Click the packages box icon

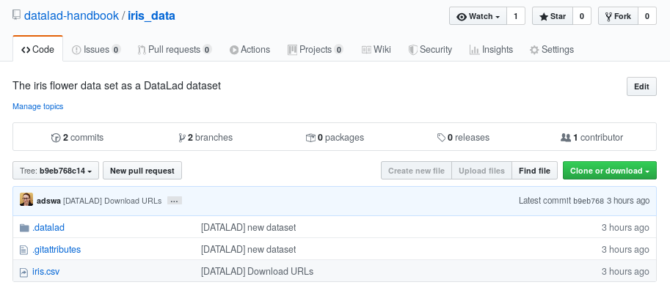pyautogui.click(x=310, y=138)
